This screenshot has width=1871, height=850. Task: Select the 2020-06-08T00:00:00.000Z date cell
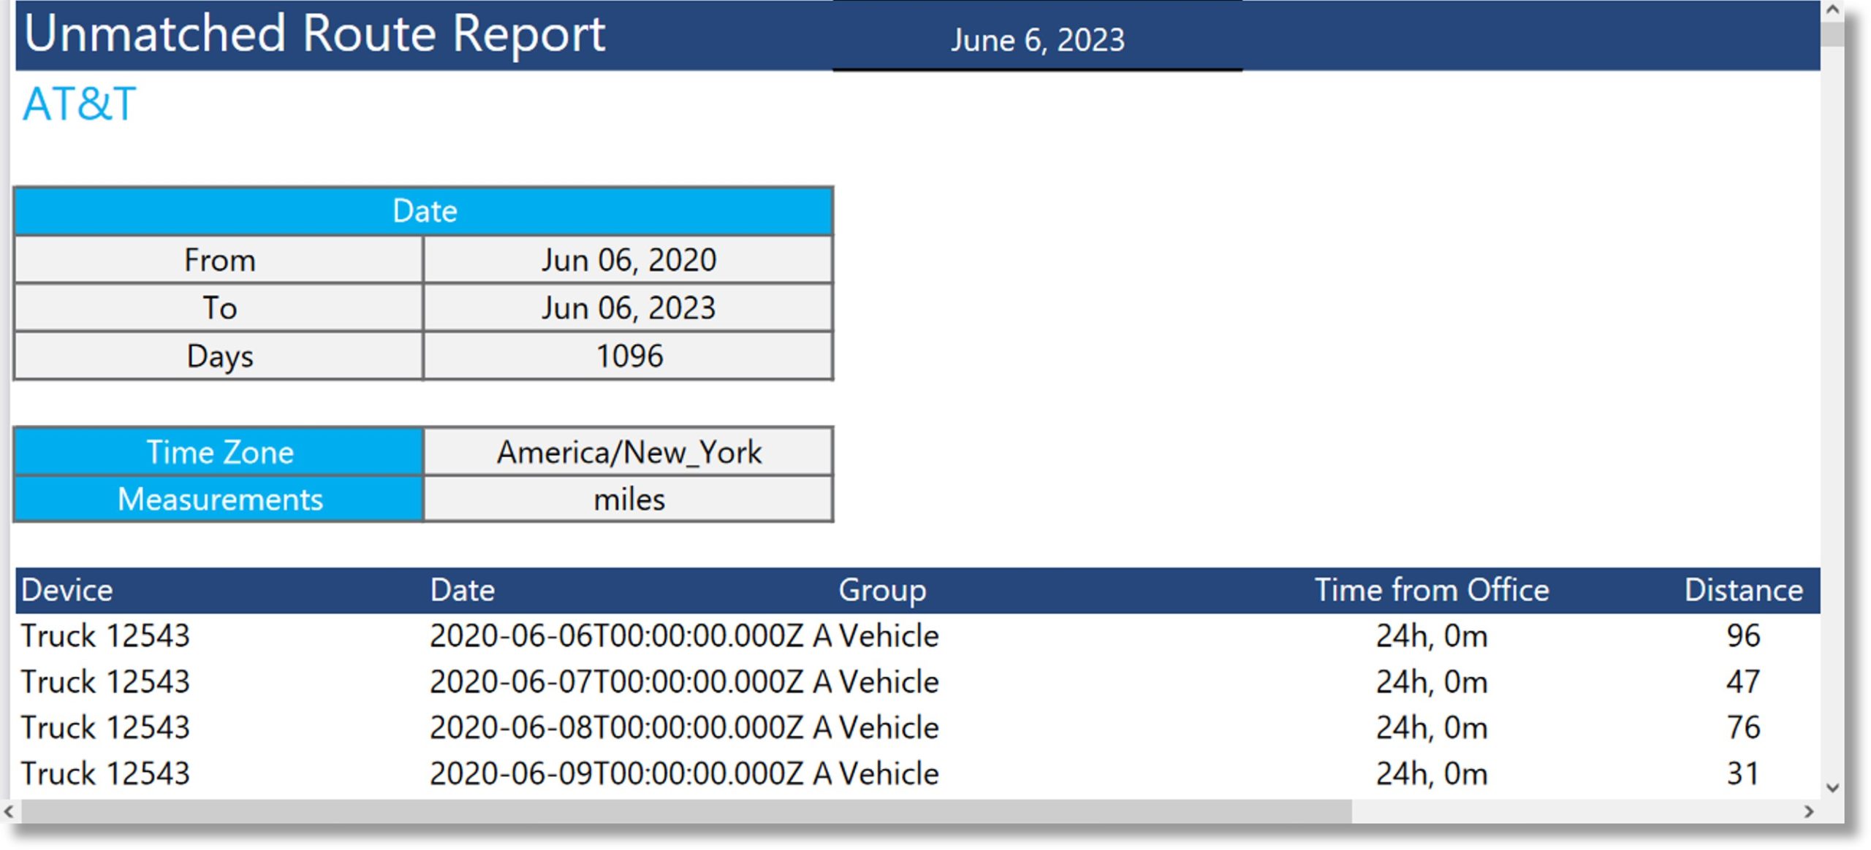click(616, 728)
